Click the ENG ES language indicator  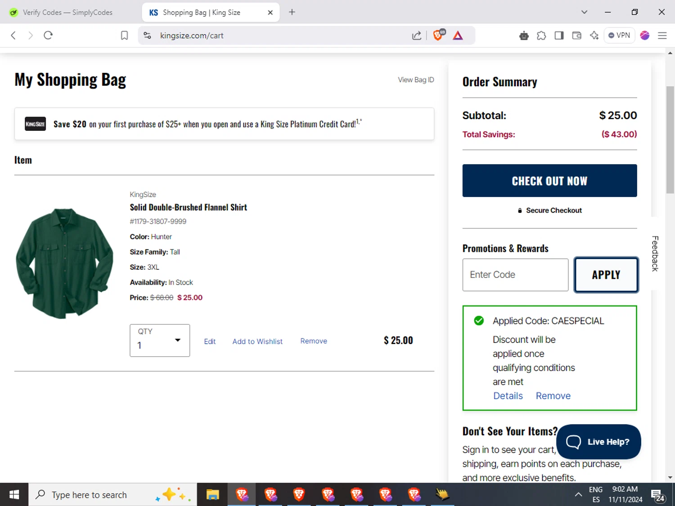tap(596, 494)
